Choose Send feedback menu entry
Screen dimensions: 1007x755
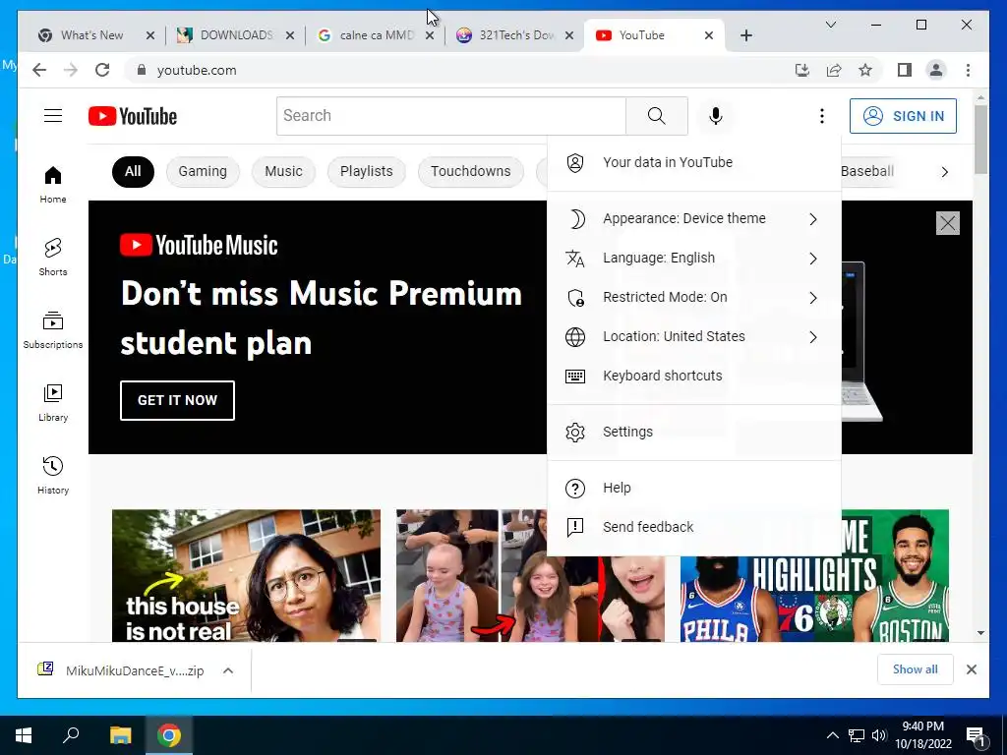[x=693, y=527]
